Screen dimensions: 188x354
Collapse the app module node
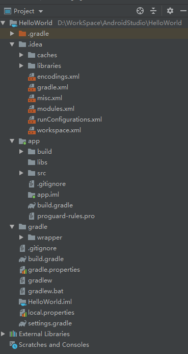click(12, 141)
